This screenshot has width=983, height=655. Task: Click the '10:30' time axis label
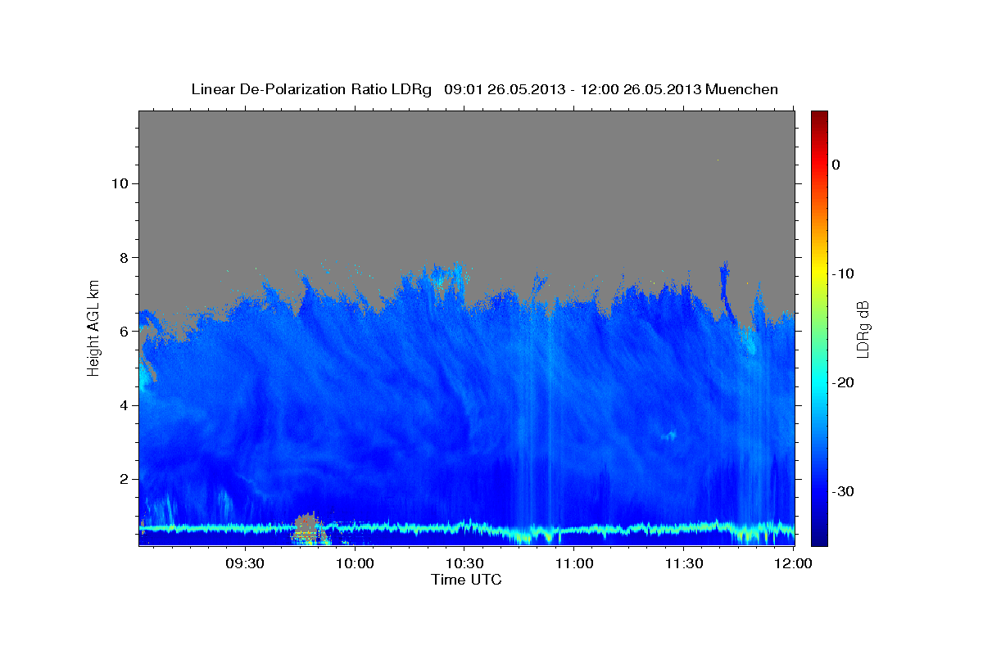click(464, 565)
